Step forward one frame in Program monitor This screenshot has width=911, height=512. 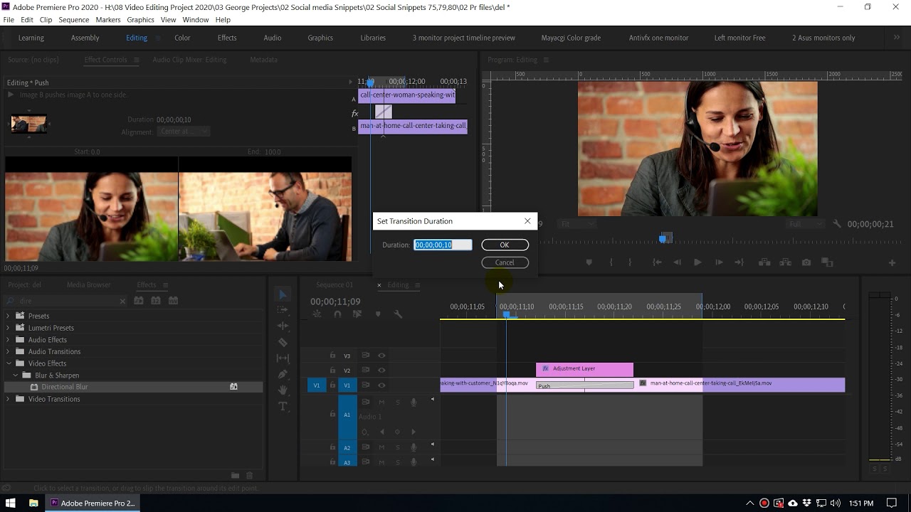click(x=719, y=262)
